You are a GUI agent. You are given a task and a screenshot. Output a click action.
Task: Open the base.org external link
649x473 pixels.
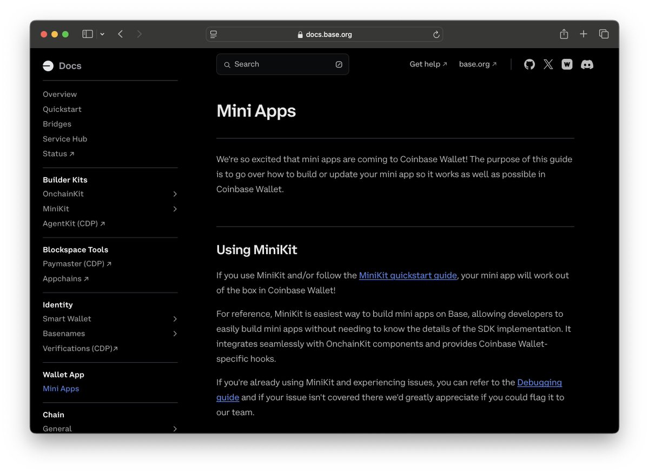[x=478, y=64]
